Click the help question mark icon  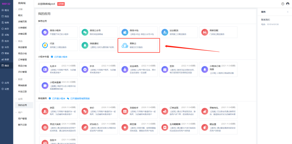(283, 4)
